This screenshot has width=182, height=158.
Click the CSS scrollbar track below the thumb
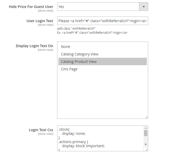click(x=146, y=139)
